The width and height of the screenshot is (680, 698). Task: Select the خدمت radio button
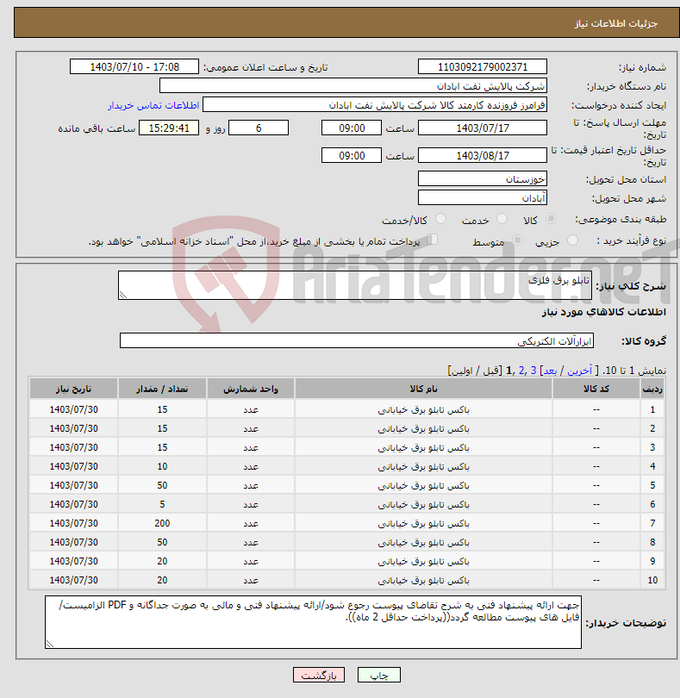(502, 219)
